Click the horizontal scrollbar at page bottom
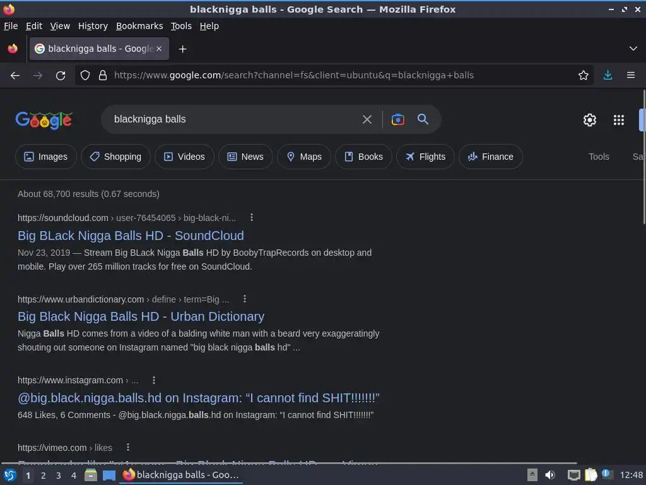The image size is (646, 485). 289,463
